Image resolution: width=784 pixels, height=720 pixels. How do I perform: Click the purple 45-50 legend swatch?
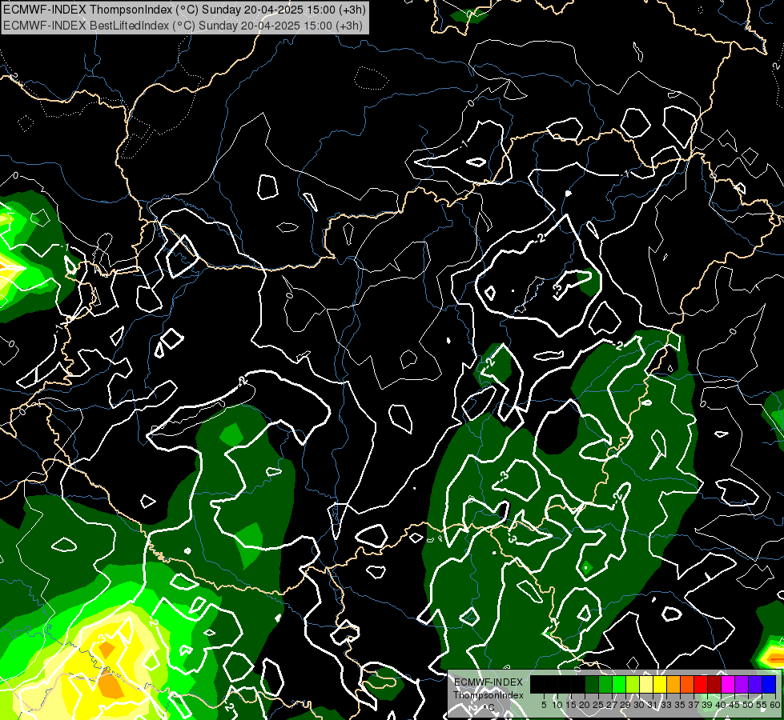point(742,684)
